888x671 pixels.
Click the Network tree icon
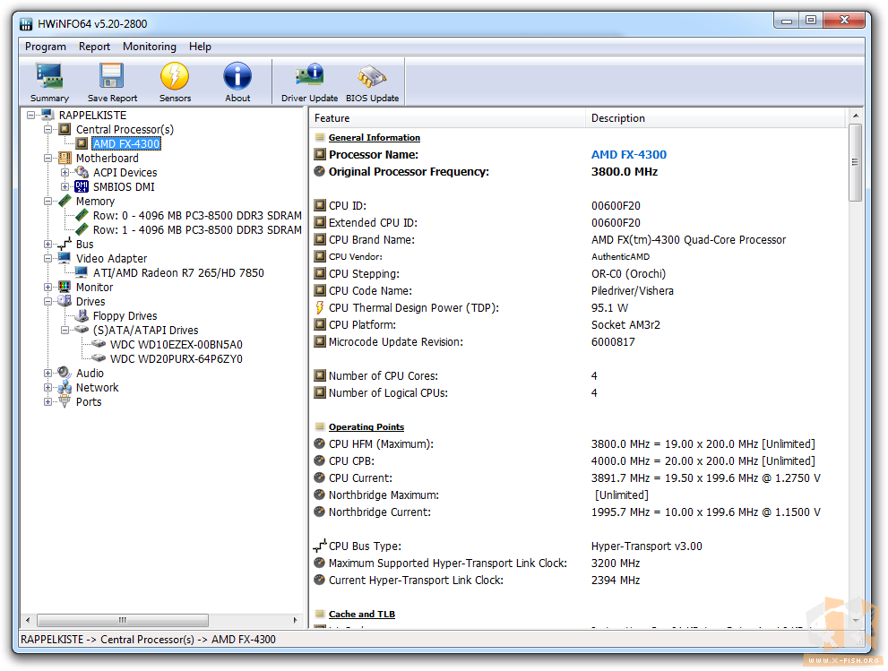[x=65, y=387]
